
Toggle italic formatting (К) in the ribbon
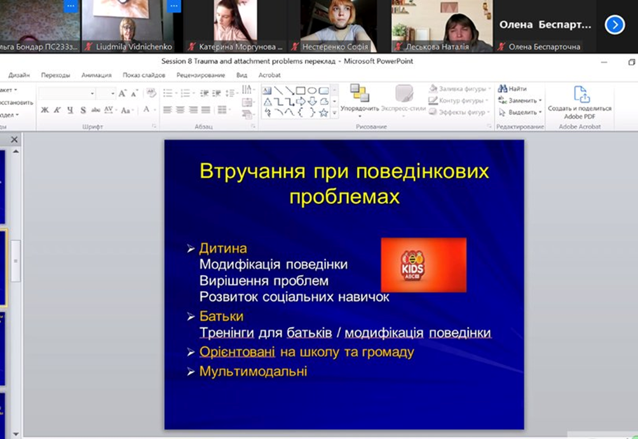[57, 110]
